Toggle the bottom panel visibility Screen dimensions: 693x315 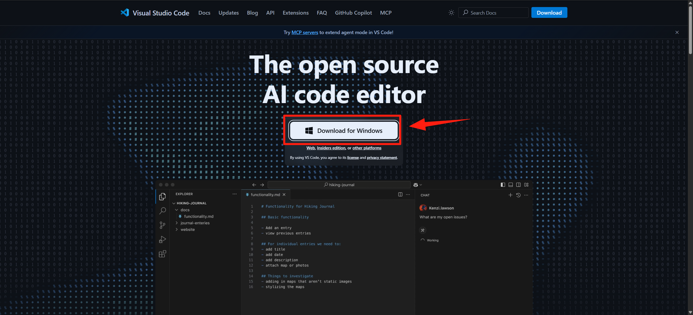click(x=511, y=185)
